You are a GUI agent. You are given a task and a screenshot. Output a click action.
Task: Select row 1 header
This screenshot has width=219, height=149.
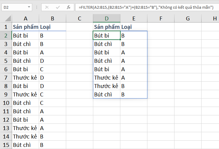pyautogui.click(x=6, y=27)
